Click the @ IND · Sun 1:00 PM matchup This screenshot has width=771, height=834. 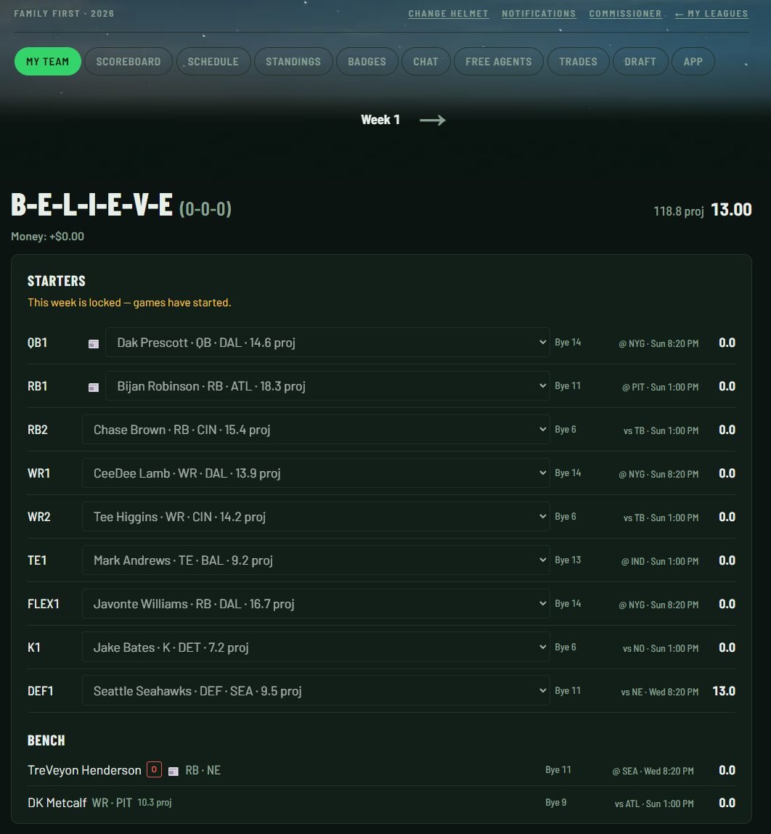coord(660,562)
